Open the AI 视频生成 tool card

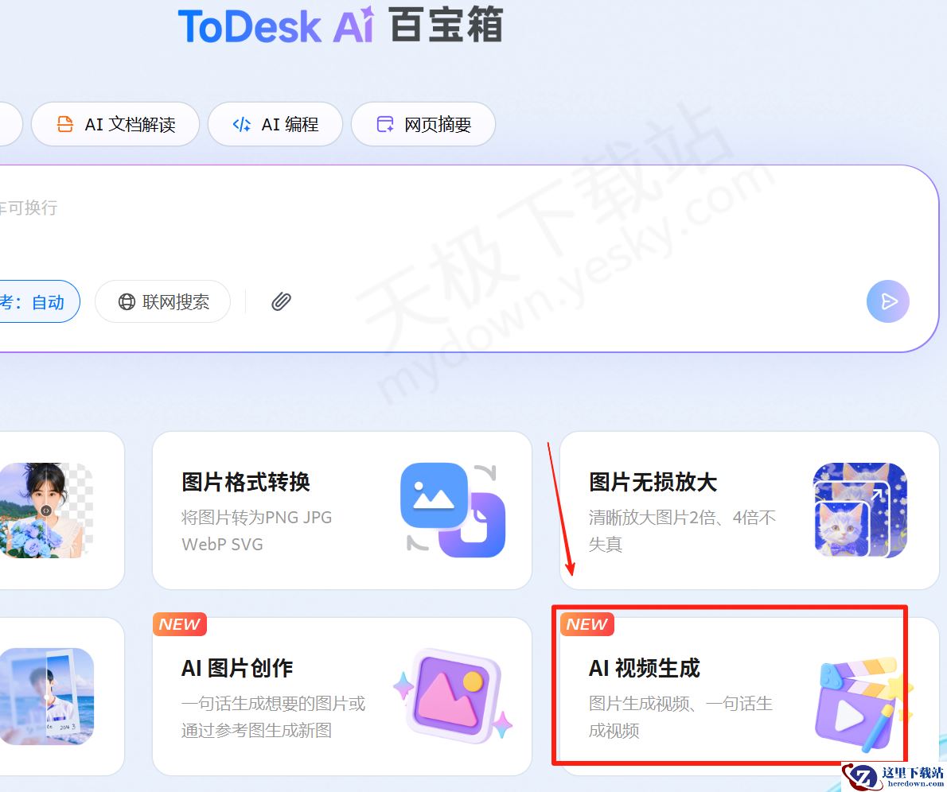(750, 696)
